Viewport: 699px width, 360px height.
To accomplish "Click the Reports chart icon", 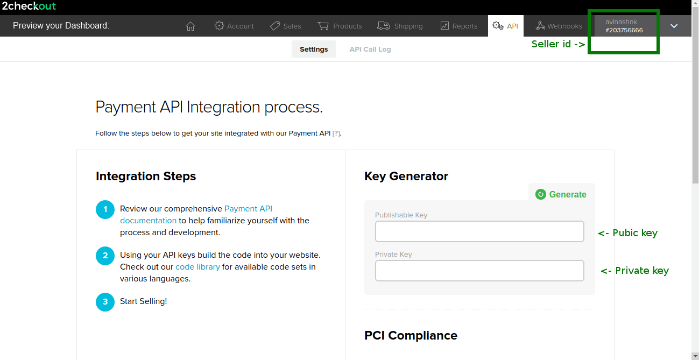I will click(x=444, y=26).
